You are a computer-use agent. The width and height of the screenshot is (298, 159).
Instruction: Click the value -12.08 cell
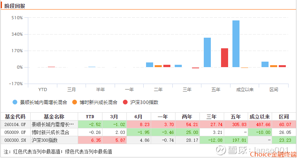212,140
